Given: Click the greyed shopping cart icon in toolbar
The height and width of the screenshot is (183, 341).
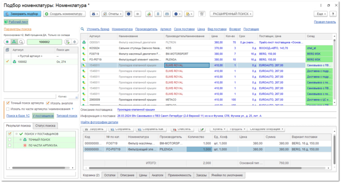Looking at the screenshot, I should coord(202,14).
